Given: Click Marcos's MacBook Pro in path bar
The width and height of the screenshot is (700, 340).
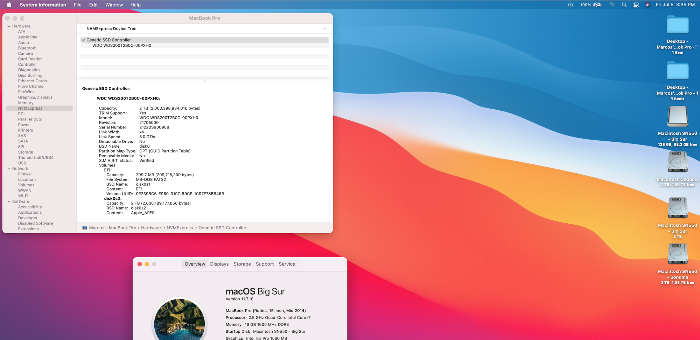Looking at the screenshot, I should coord(113,228).
